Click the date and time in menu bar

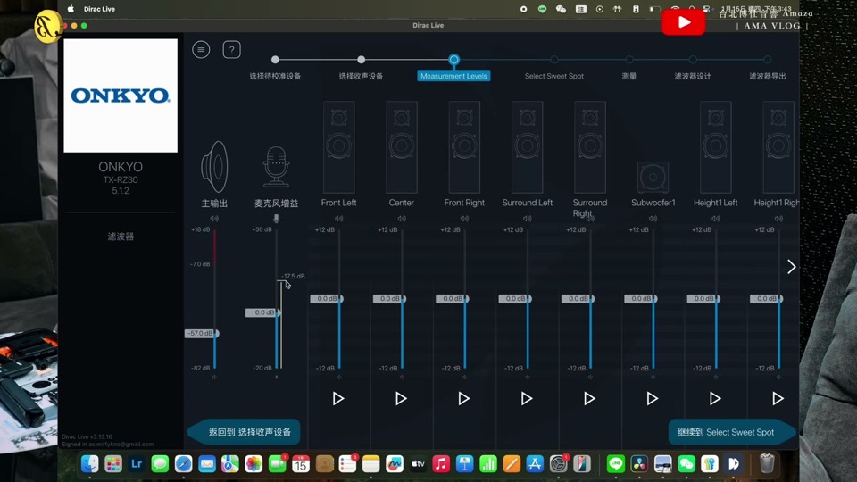(756, 9)
